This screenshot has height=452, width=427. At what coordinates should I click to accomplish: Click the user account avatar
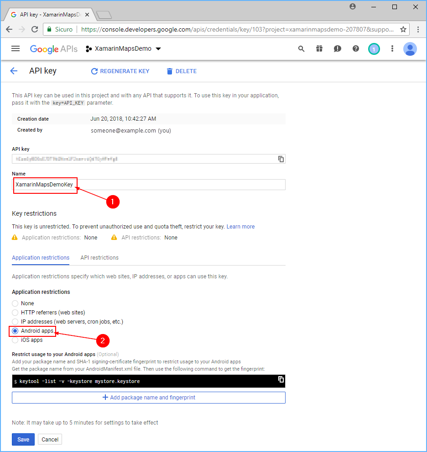pyautogui.click(x=410, y=49)
